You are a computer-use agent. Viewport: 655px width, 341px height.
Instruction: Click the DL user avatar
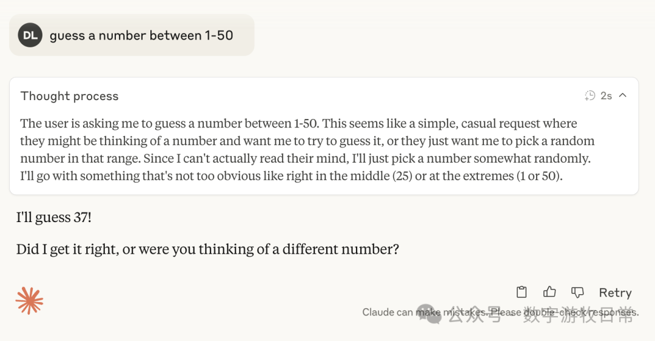point(30,35)
